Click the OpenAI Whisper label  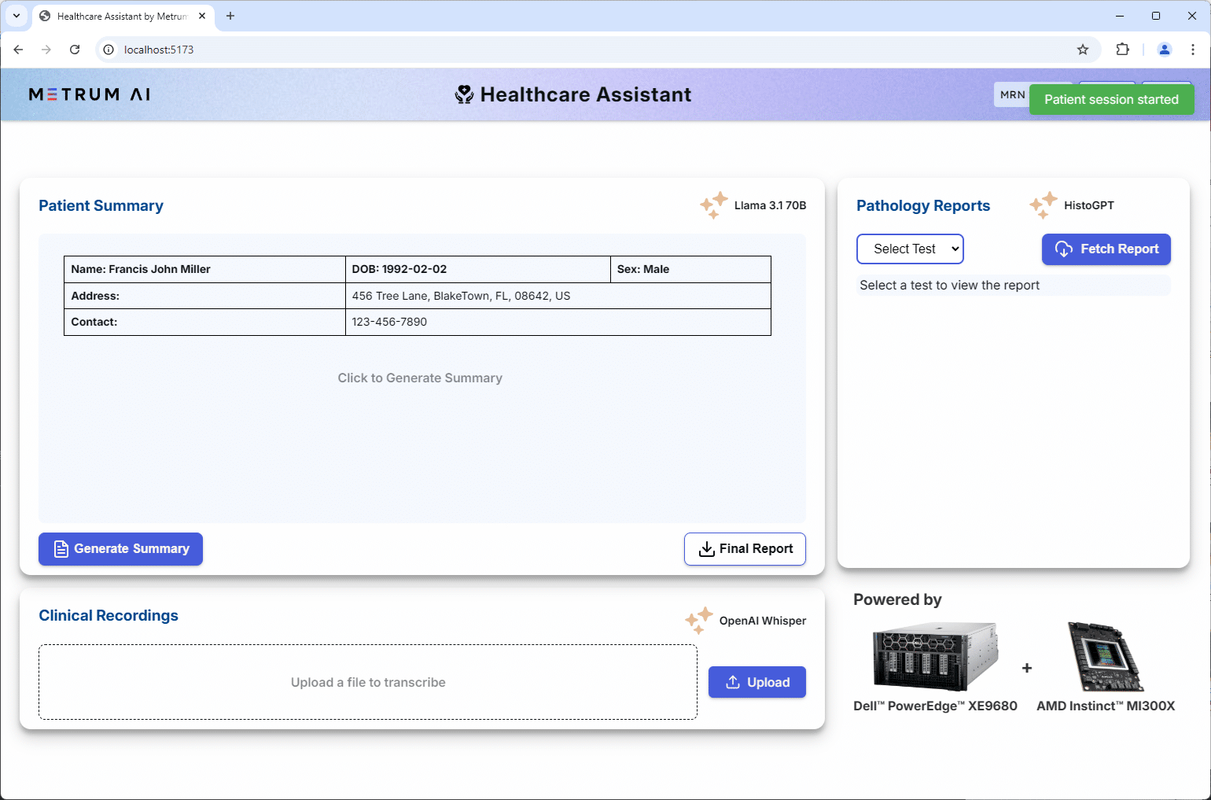[x=763, y=621]
